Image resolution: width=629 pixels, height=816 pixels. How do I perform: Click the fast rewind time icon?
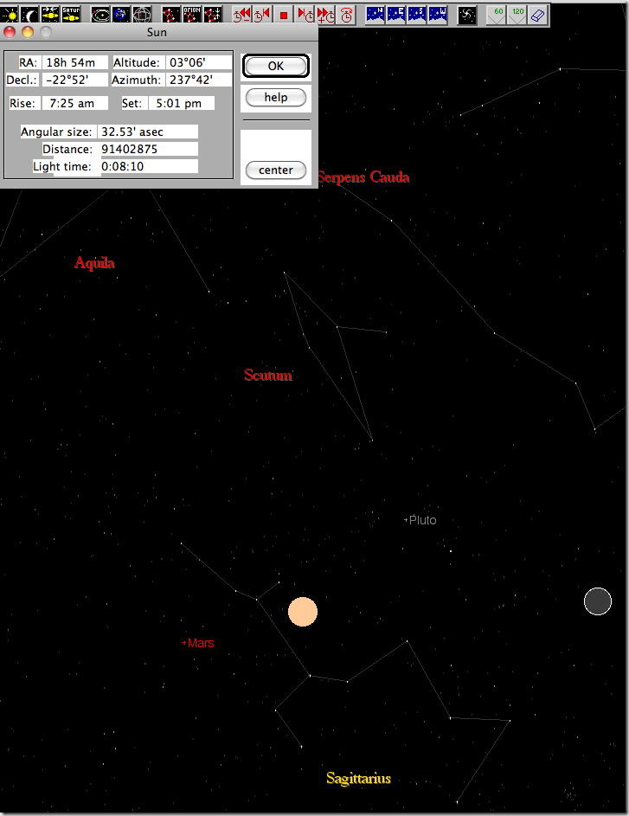[x=242, y=14]
